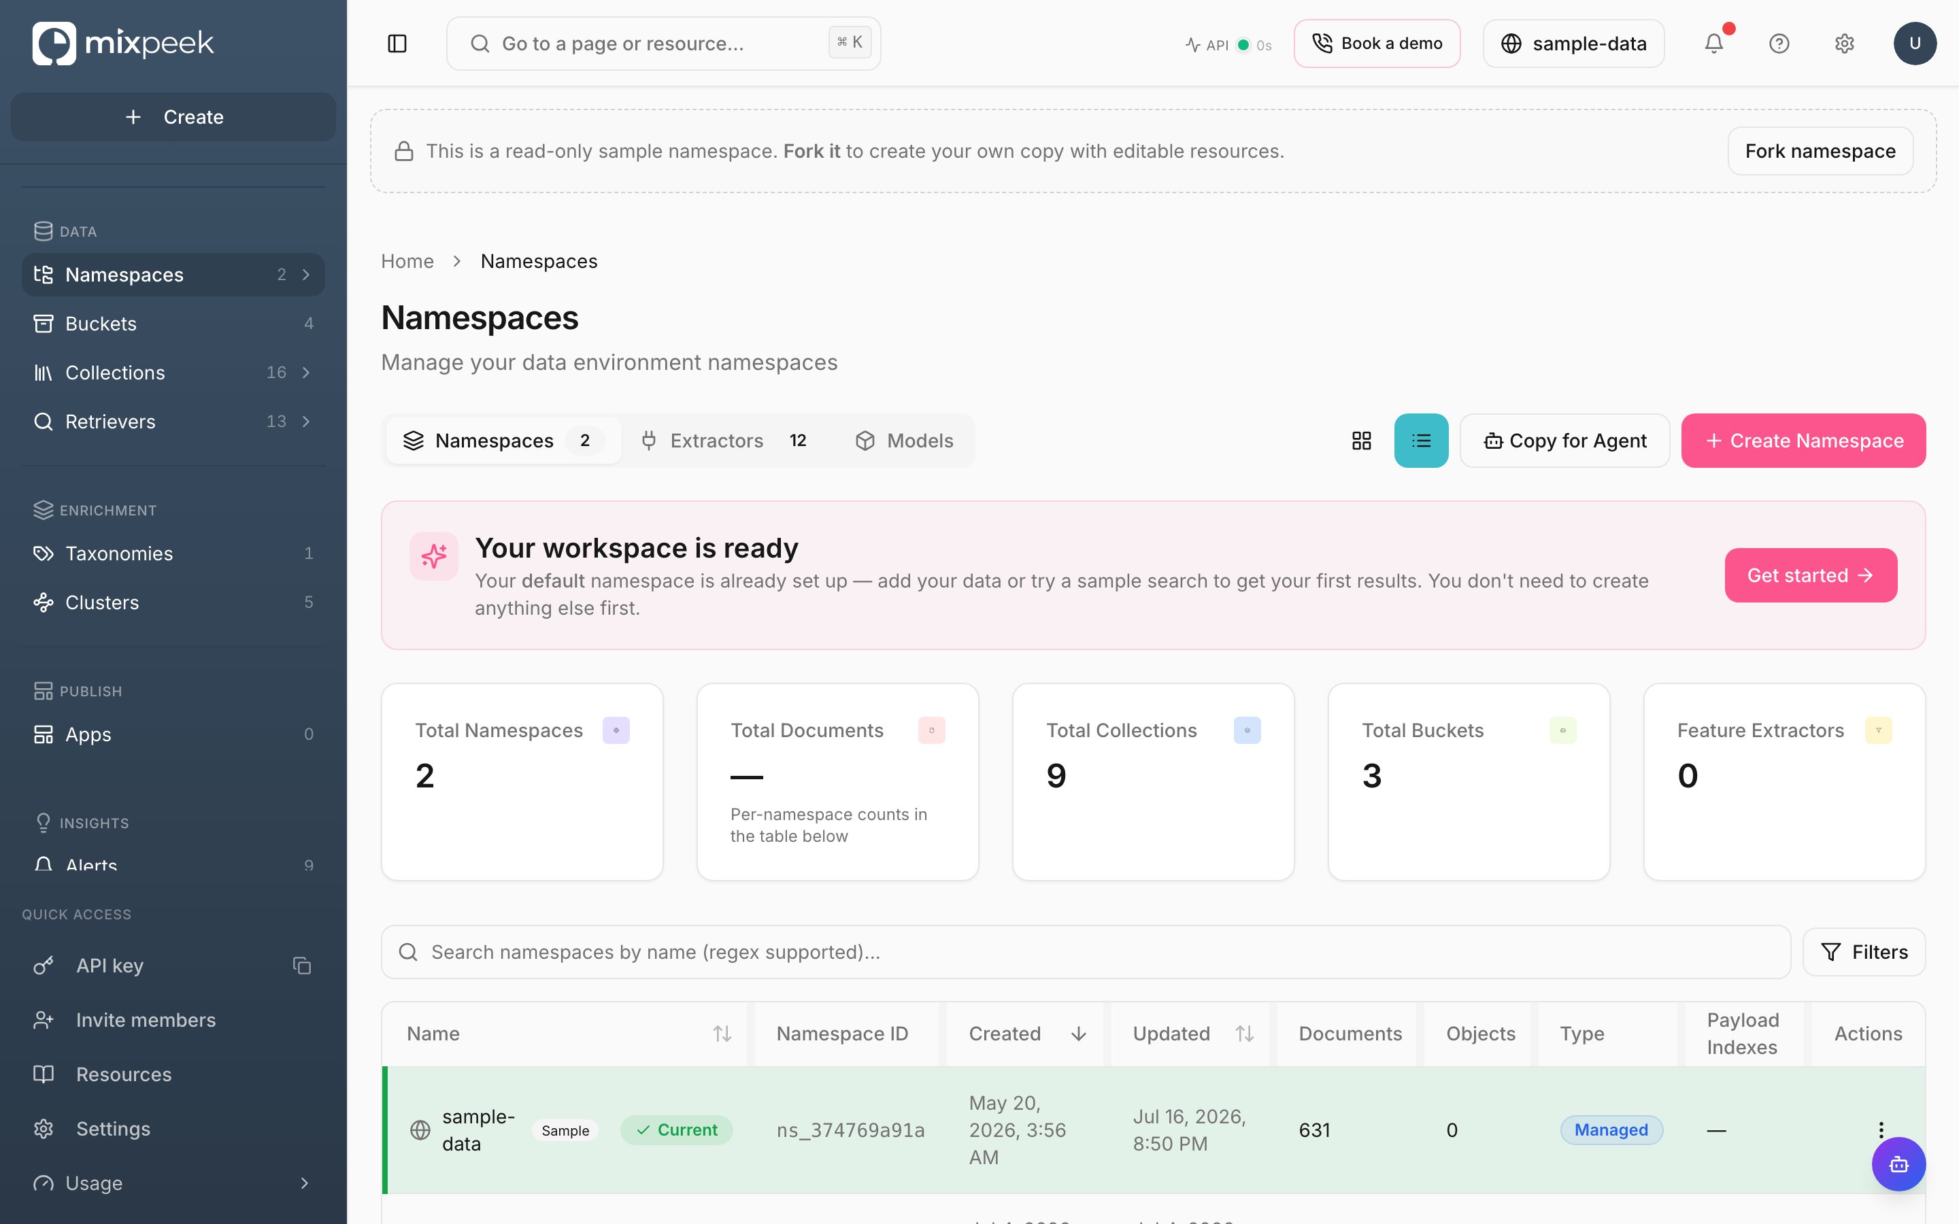Select the Namespaces tab
The image size is (1959, 1224).
pyautogui.click(x=503, y=441)
